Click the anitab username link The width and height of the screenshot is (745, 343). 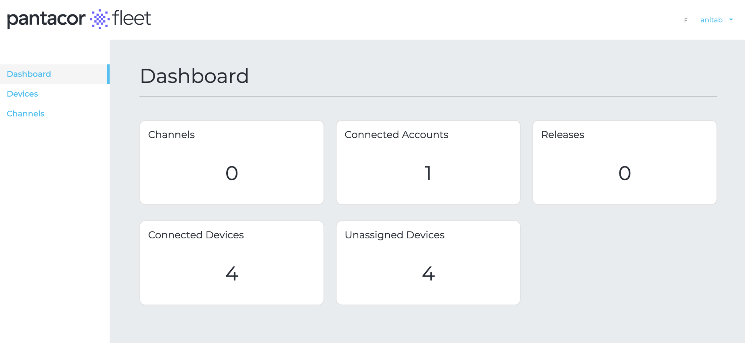pyautogui.click(x=710, y=20)
